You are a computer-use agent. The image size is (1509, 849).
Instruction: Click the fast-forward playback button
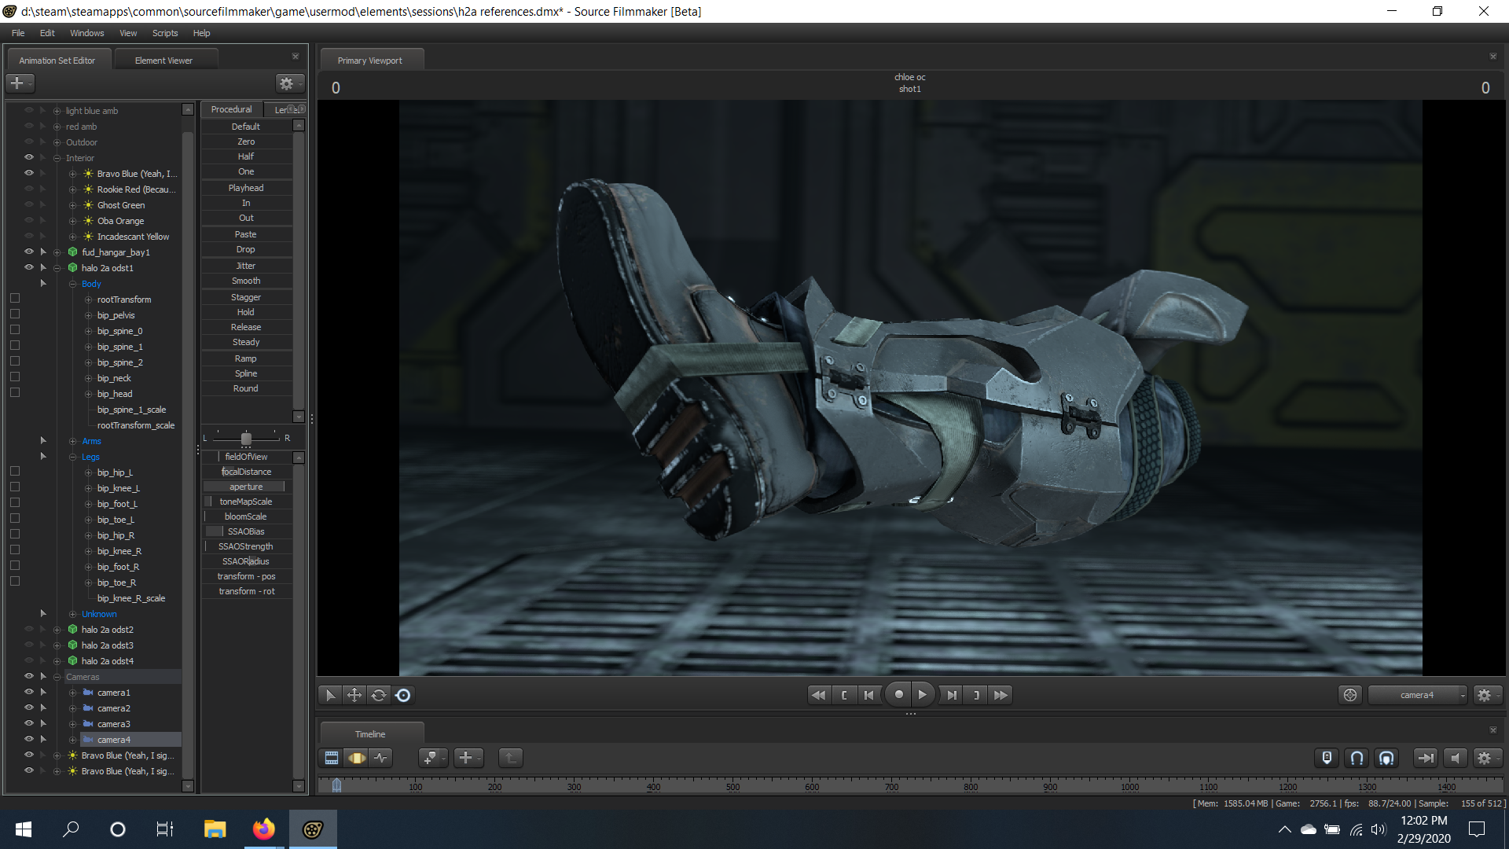[1000, 695]
